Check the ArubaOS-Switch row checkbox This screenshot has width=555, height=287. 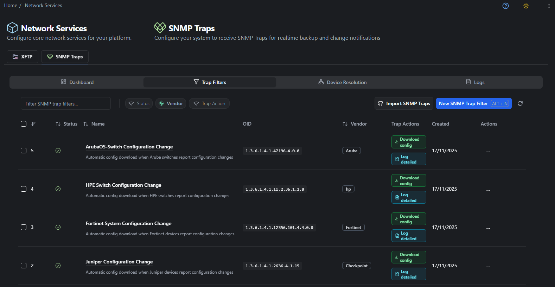coord(24,151)
